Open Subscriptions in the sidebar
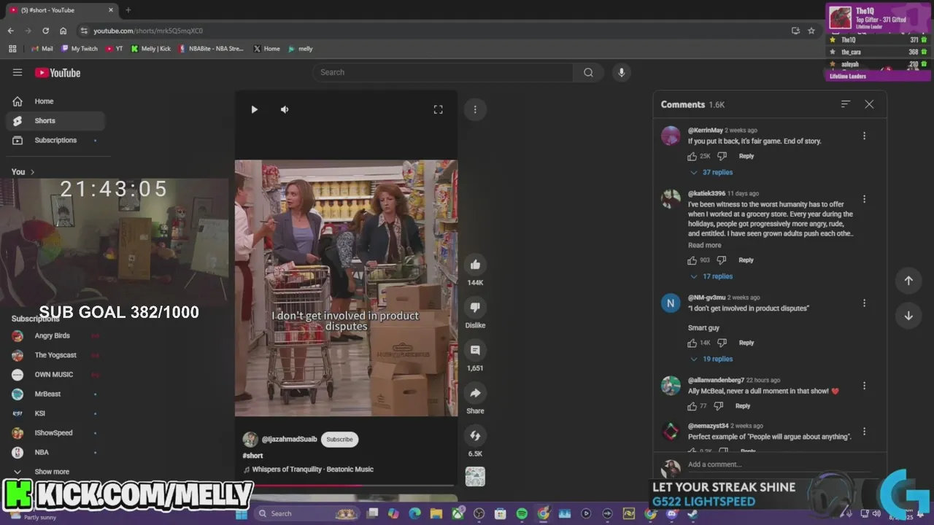Viewport: 934px width, 525px height. [x=55, y=140]
